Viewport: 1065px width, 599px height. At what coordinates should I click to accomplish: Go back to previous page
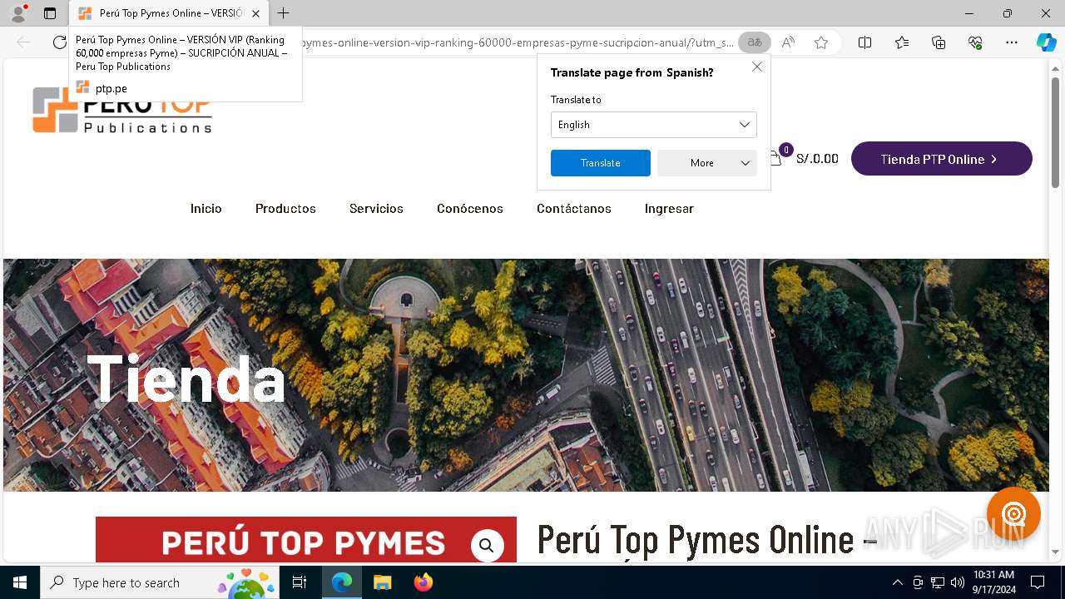23,42
